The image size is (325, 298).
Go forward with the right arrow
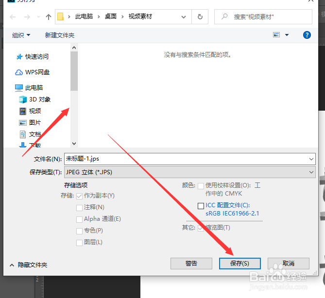(x=27, y=17)
